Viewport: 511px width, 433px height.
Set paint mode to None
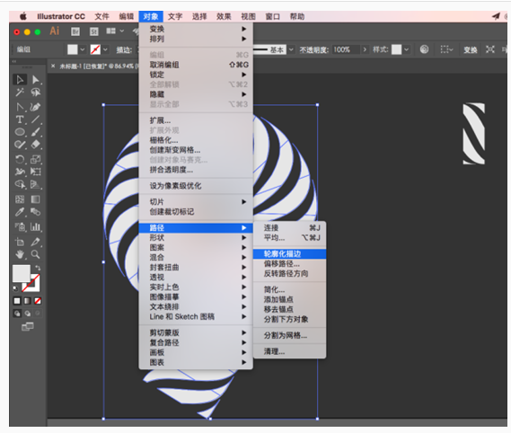point(38,301)
